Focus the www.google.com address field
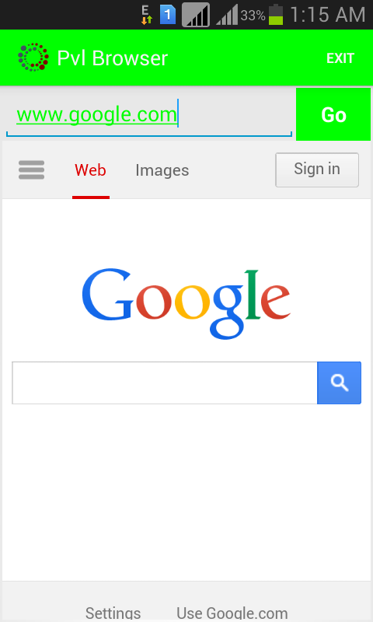Screen dimensions: 373x622 tap(149, 114)
